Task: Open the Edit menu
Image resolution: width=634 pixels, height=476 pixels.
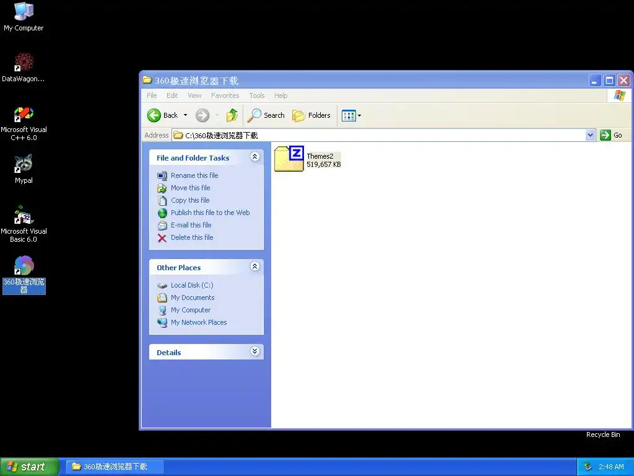Action: point(172,95)
